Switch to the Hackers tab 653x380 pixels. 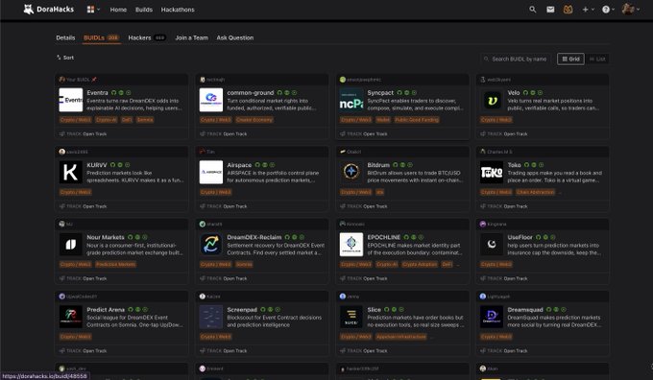(147, 37)
